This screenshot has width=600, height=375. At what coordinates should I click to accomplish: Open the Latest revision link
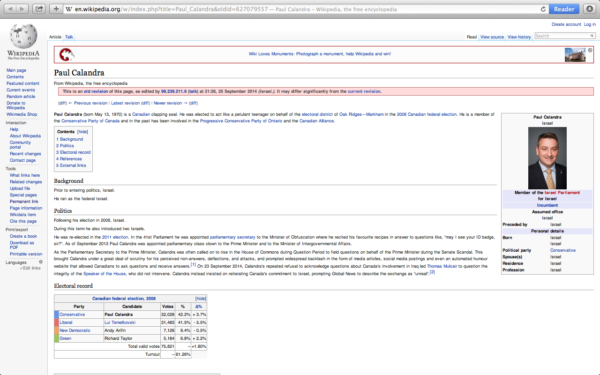125,103
